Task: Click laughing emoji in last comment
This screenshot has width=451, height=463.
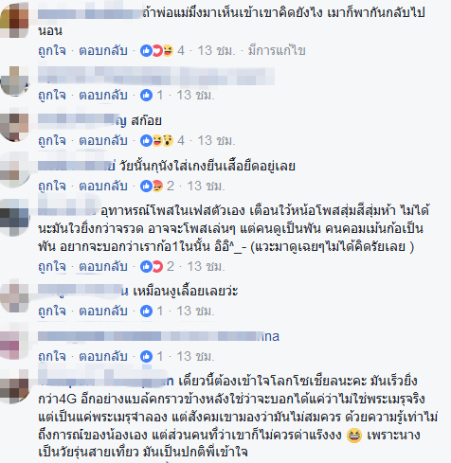Action: pyautogui.click(x=354, y=436)
